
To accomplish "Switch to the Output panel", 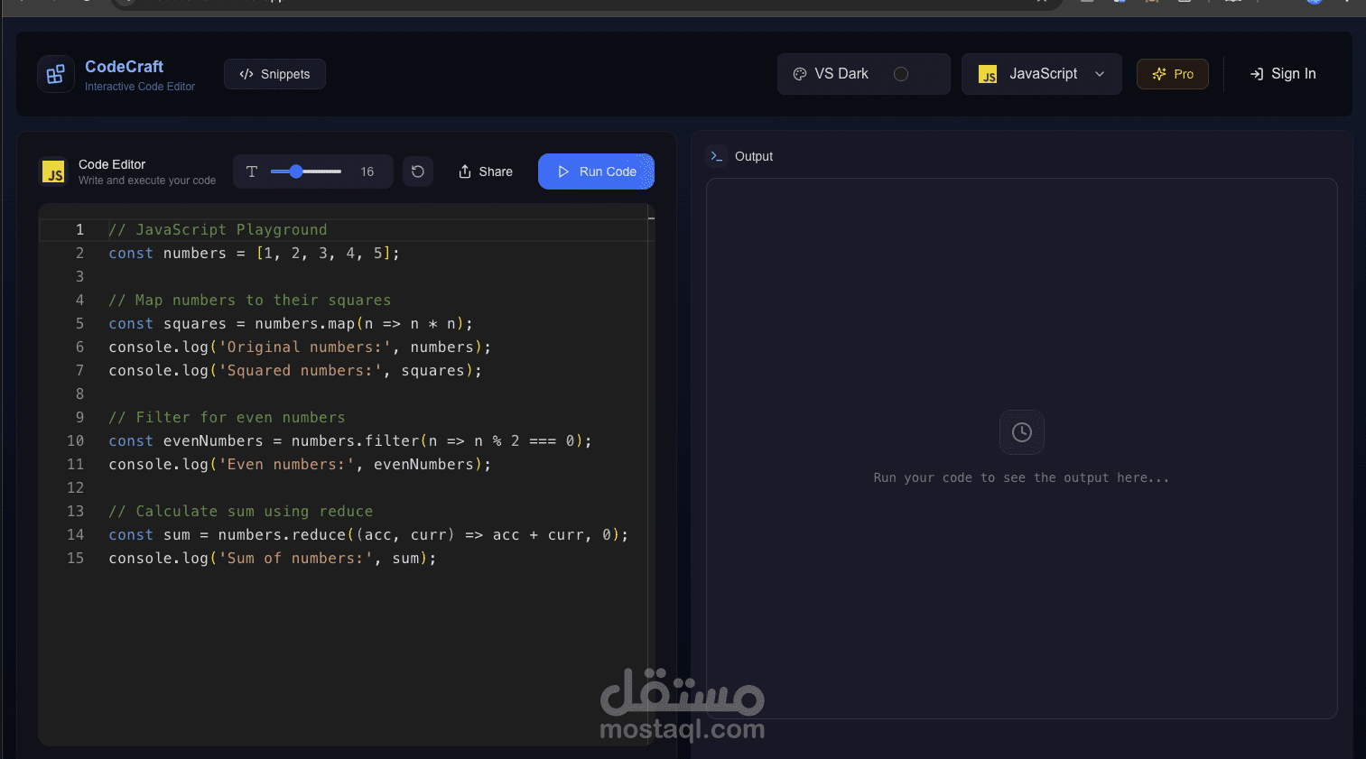I will pyautogui.click(x=754, y=155).
